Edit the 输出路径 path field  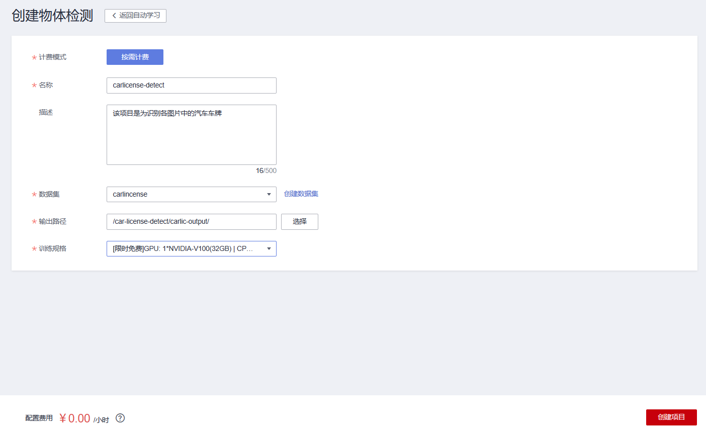tap(191, 222)
